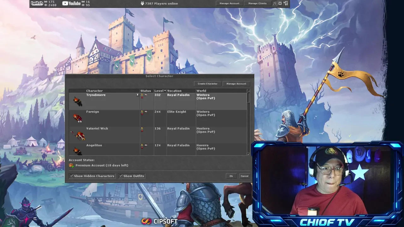Click the icon right of the gear
This screenshot has width=404, height=227.
tap(286, 3)
